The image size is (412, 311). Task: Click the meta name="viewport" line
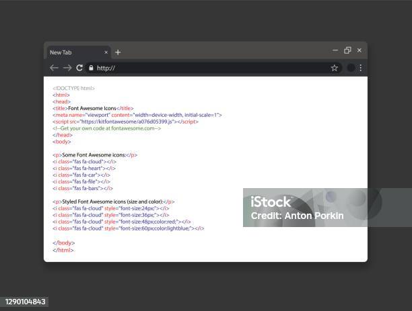point(137,115)
